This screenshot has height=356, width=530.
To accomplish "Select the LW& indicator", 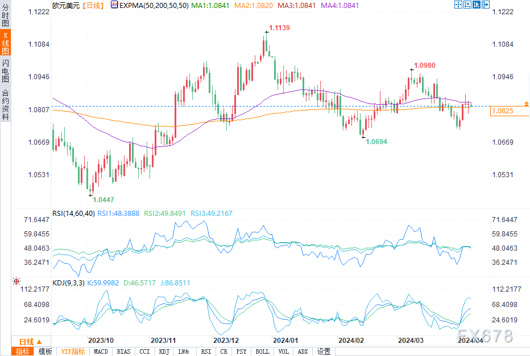I will pyautogui.click(x=184, y=351).
